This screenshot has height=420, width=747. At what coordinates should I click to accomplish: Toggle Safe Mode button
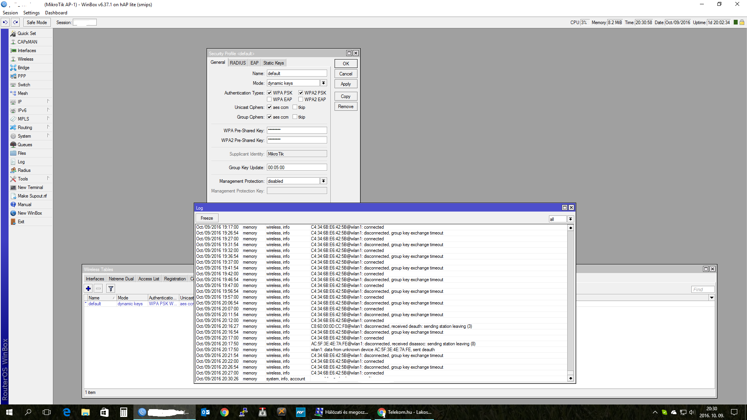click(37, 23)
